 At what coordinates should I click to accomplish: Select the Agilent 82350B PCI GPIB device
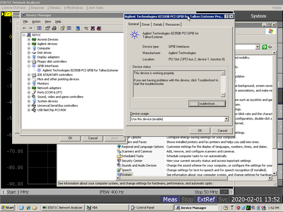80,70
